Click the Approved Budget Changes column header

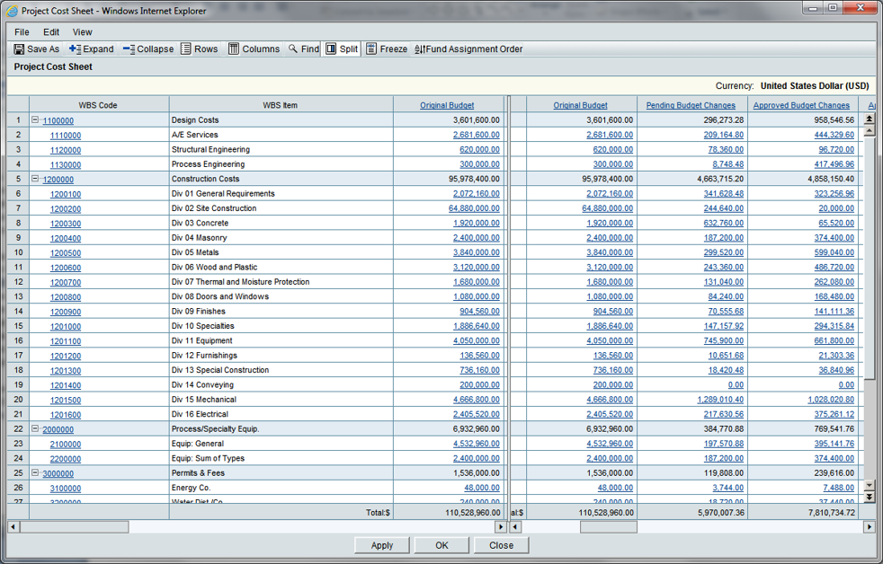(801, 105)
